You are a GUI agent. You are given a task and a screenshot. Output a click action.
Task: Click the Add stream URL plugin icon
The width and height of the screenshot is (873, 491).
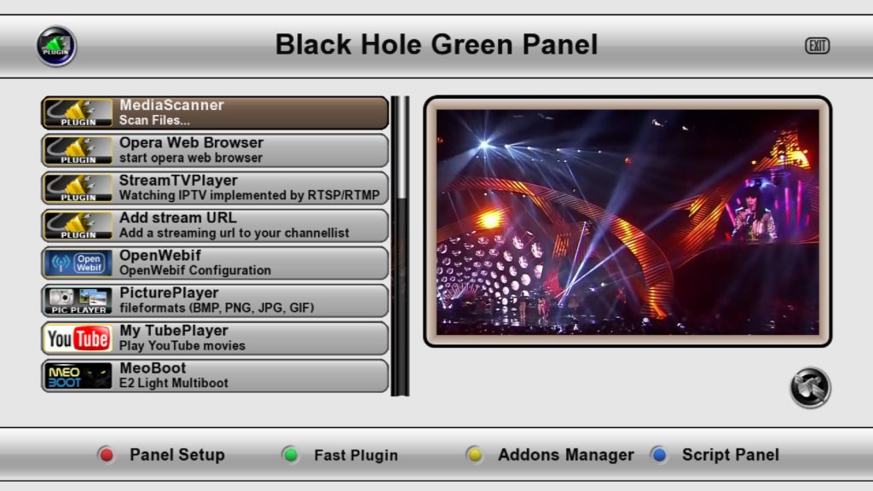[78, 226]
